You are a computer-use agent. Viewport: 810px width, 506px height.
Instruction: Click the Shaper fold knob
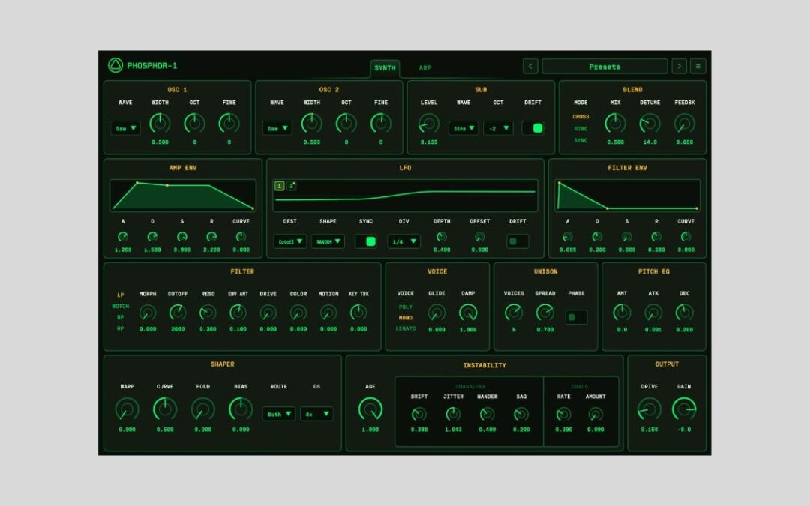coord(203,409)
